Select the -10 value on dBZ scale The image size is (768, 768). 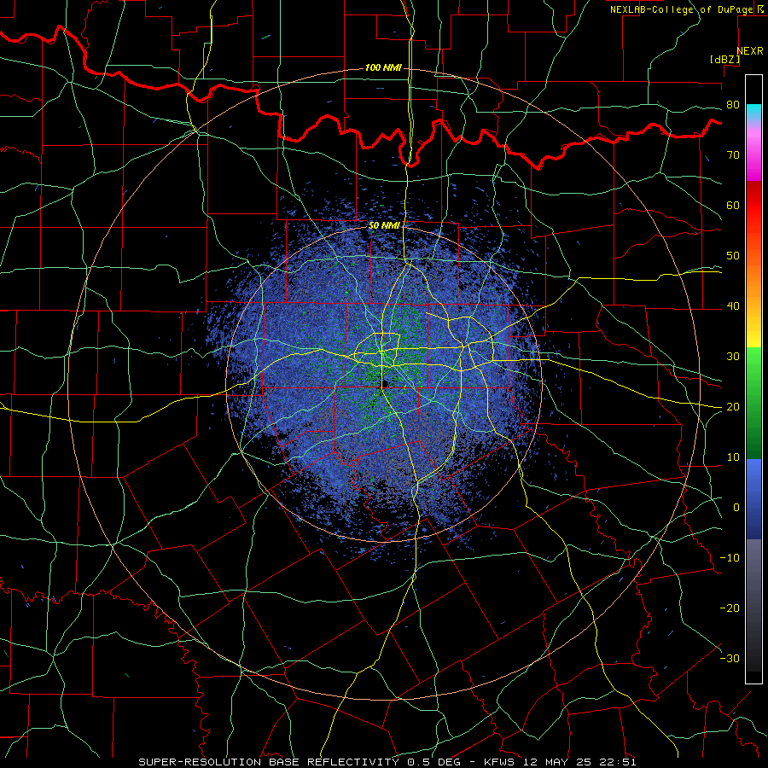pyautogui.click(x=730, y=558)
